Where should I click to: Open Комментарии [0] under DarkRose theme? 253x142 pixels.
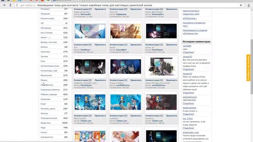pos(83,45)
